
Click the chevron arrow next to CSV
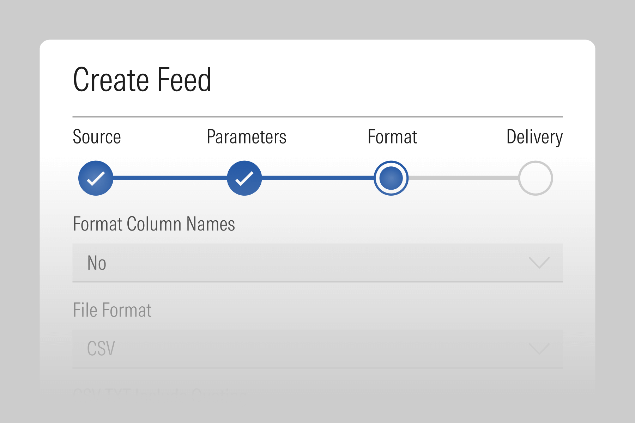[539, 349]
